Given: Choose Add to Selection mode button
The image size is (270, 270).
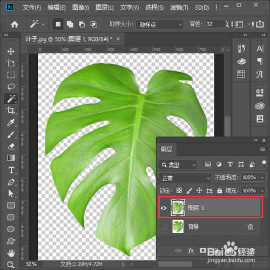Looking at the screenshot, I should tap(70, 24).
